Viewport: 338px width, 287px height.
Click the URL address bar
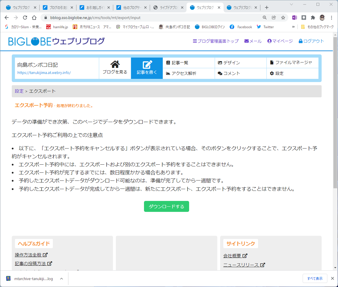(x=151, y=18)
